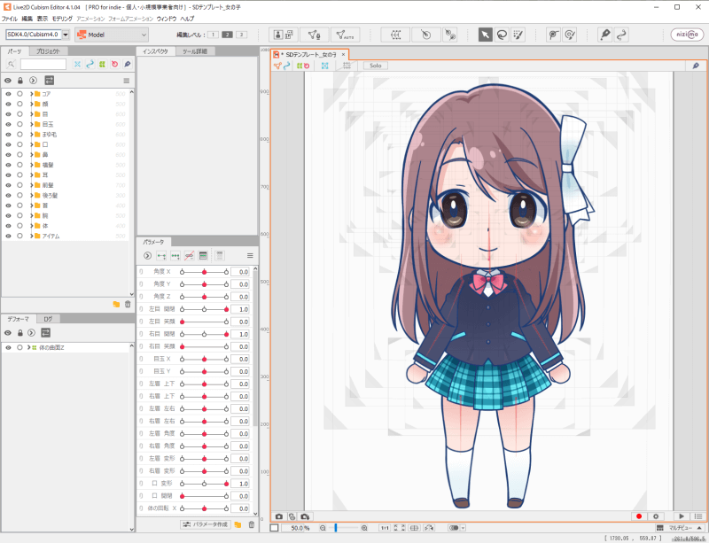Screen dimensions: 709x543
Task: Set edit level to 1
Action: (213, 35)
